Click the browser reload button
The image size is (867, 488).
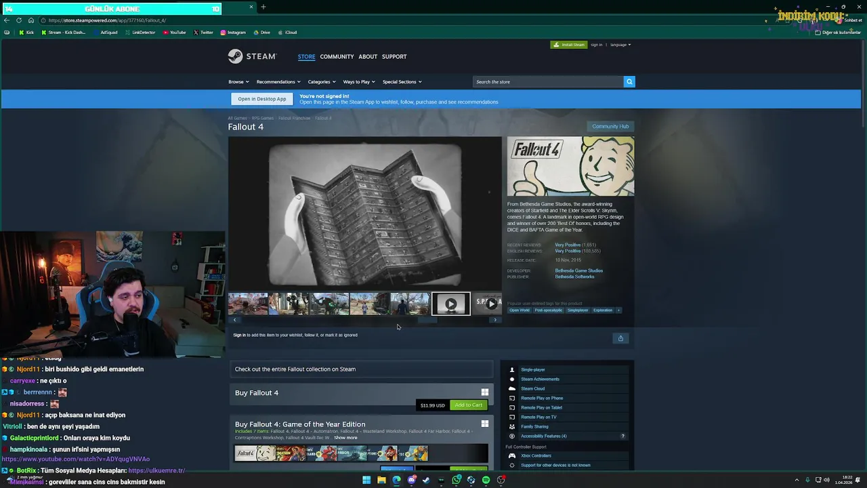click(19, 20)
